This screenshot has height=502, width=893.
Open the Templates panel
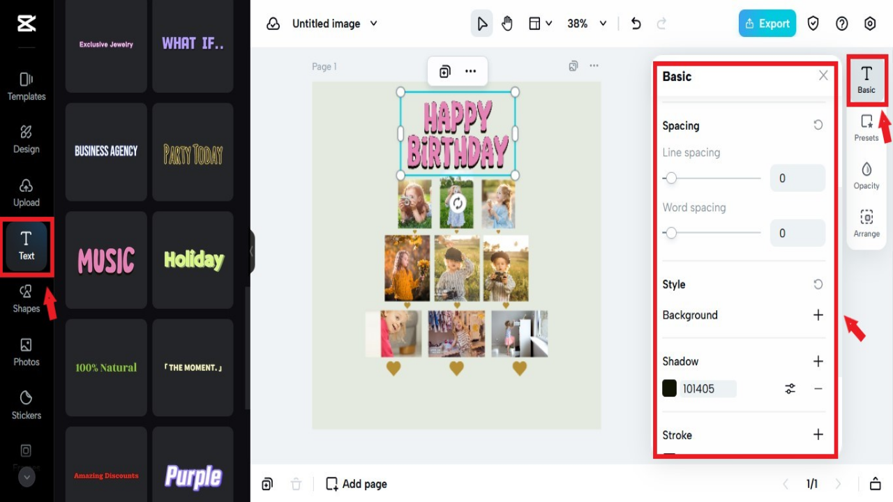(x=26, y=87)
